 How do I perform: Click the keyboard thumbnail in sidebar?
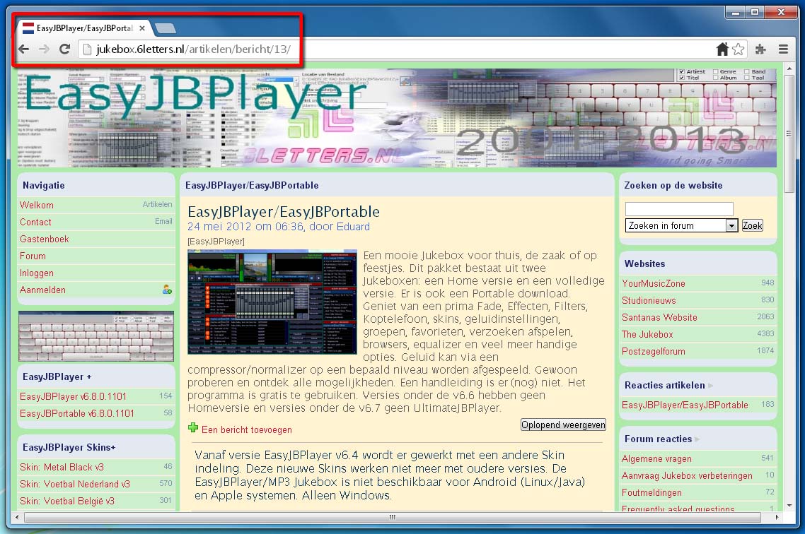coord(96,336)
